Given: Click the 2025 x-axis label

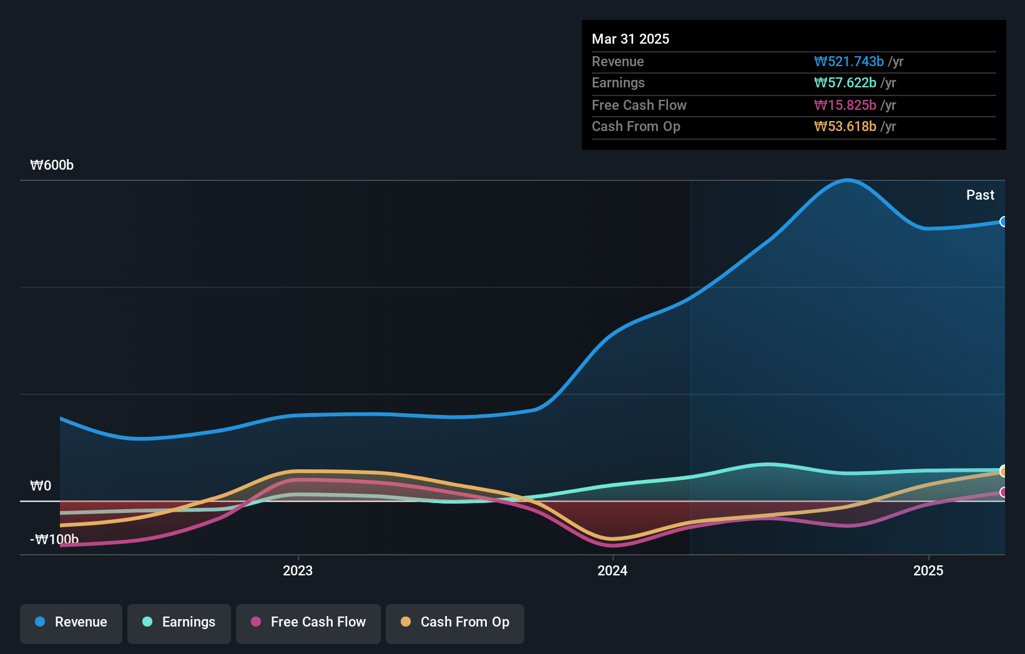Looking at the screenshot, I should pos(928,570).
